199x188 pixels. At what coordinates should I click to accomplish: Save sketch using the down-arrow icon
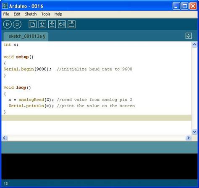[52, 24]
